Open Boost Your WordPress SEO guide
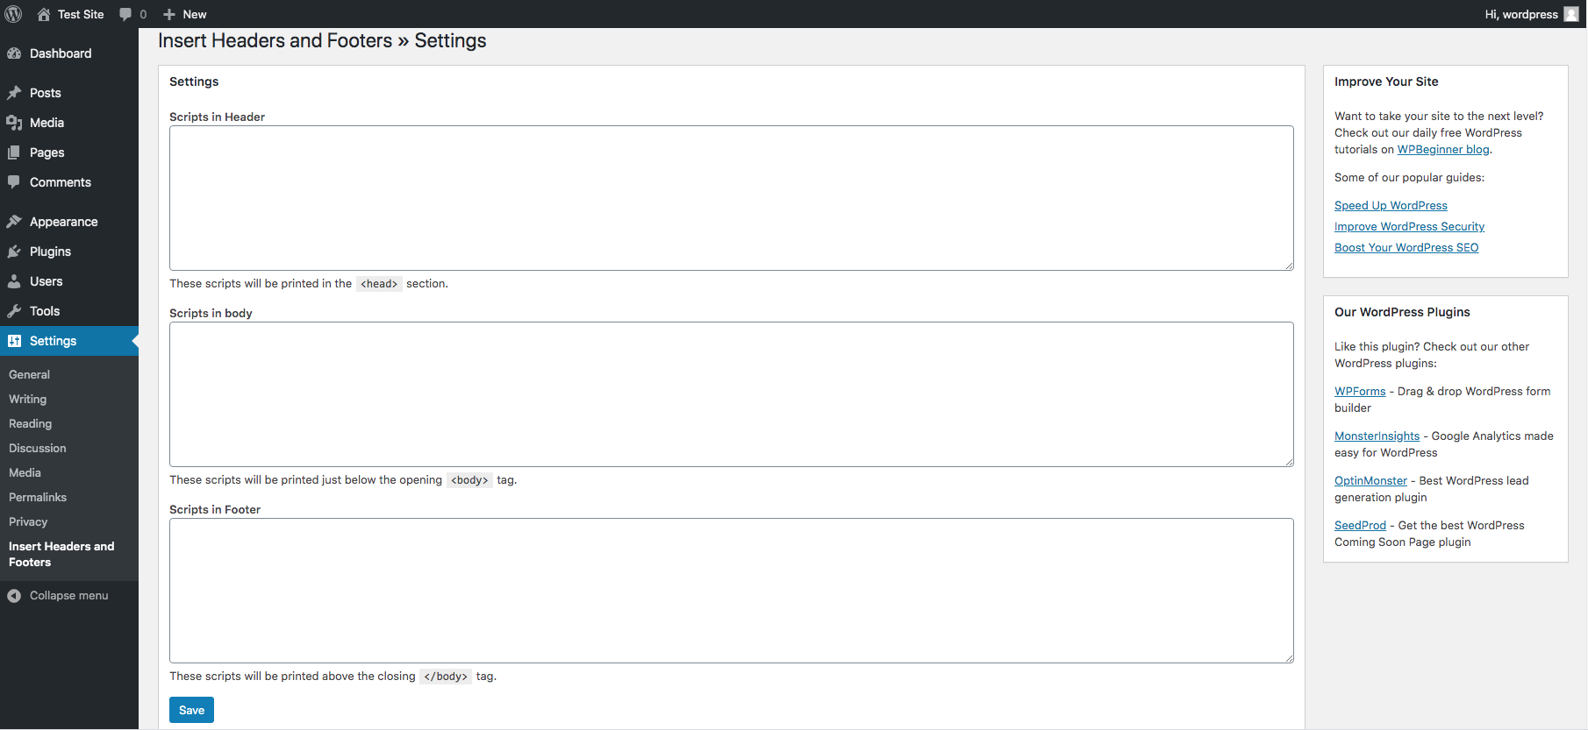1588x730 pixels. tap(1406, 248)
